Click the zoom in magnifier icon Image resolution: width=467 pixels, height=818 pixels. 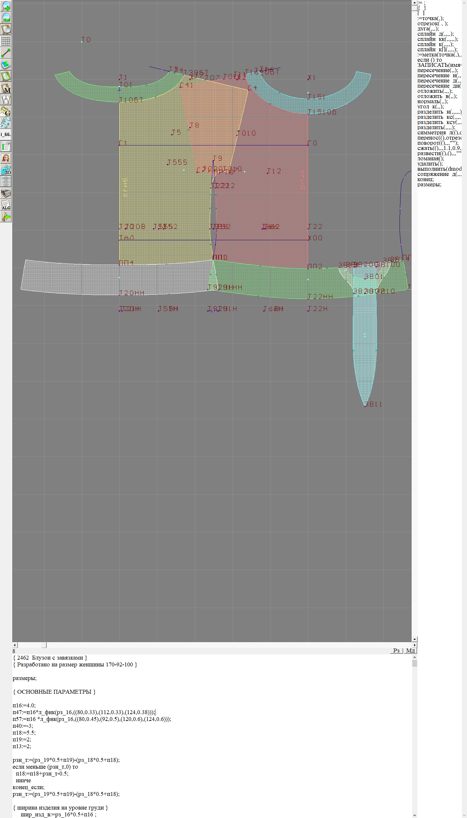click(6, 6)
